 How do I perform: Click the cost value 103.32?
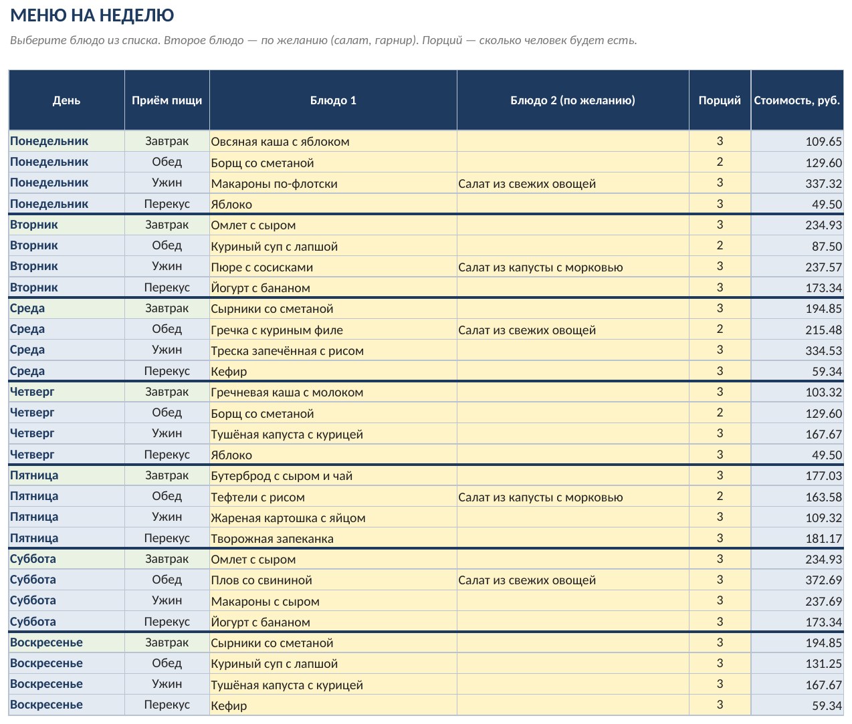(x=797, y=392)
